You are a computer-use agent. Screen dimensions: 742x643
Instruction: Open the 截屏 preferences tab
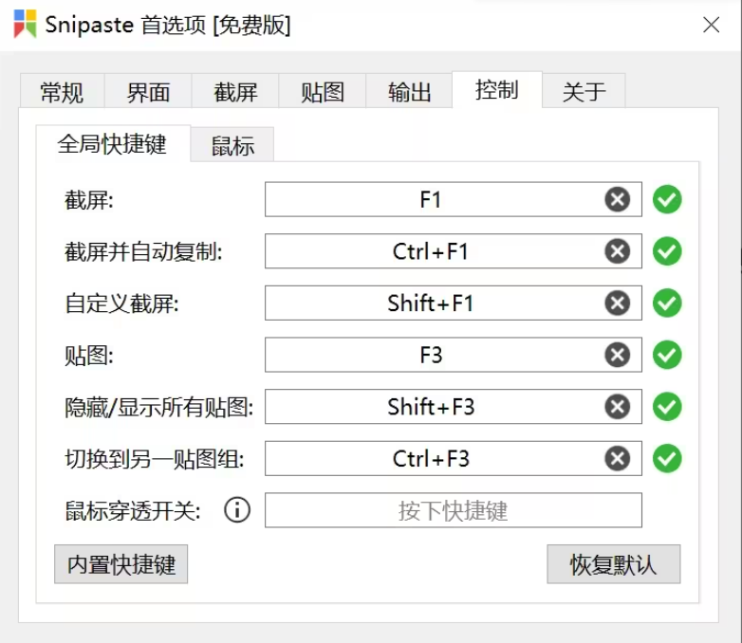point(235,92)
